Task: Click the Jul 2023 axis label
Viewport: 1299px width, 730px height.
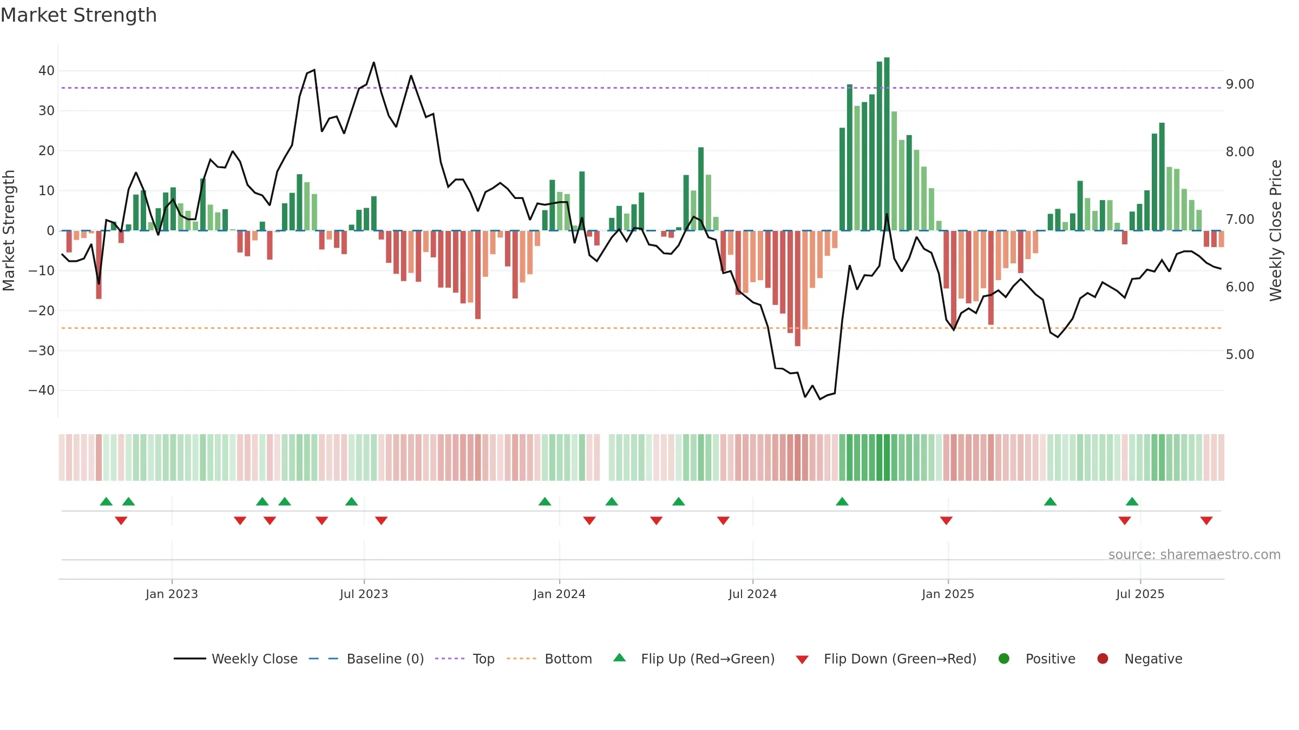Action: [x=364, y=594]
